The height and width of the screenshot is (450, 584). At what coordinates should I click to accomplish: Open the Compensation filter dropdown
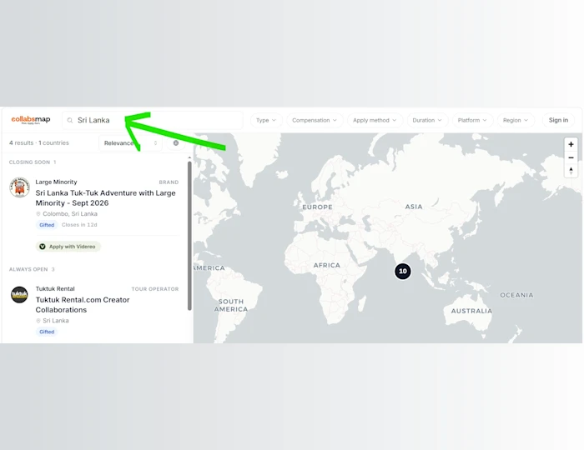(315, 120)
